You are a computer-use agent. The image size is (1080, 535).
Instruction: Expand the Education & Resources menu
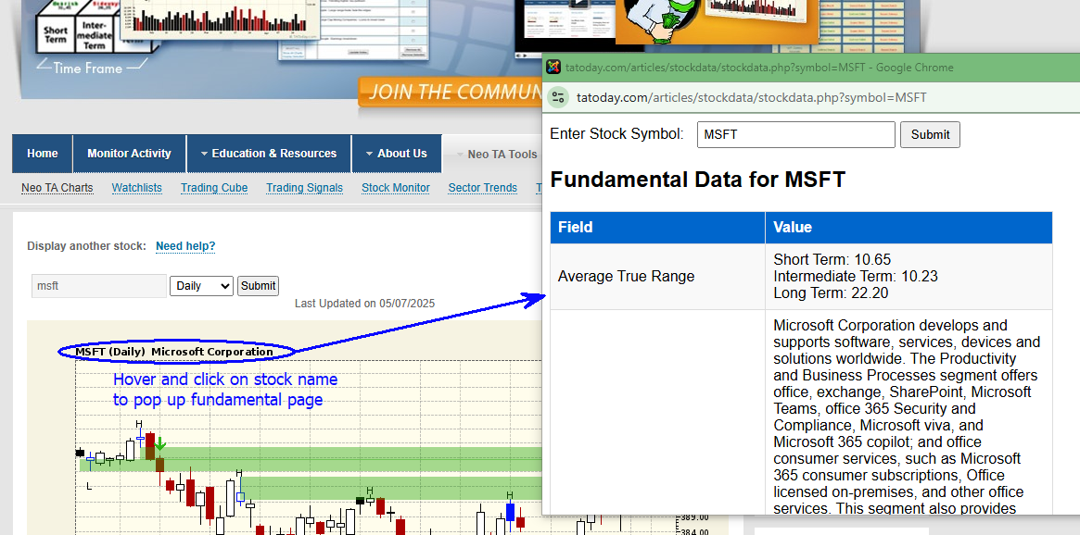pos(269,154)
